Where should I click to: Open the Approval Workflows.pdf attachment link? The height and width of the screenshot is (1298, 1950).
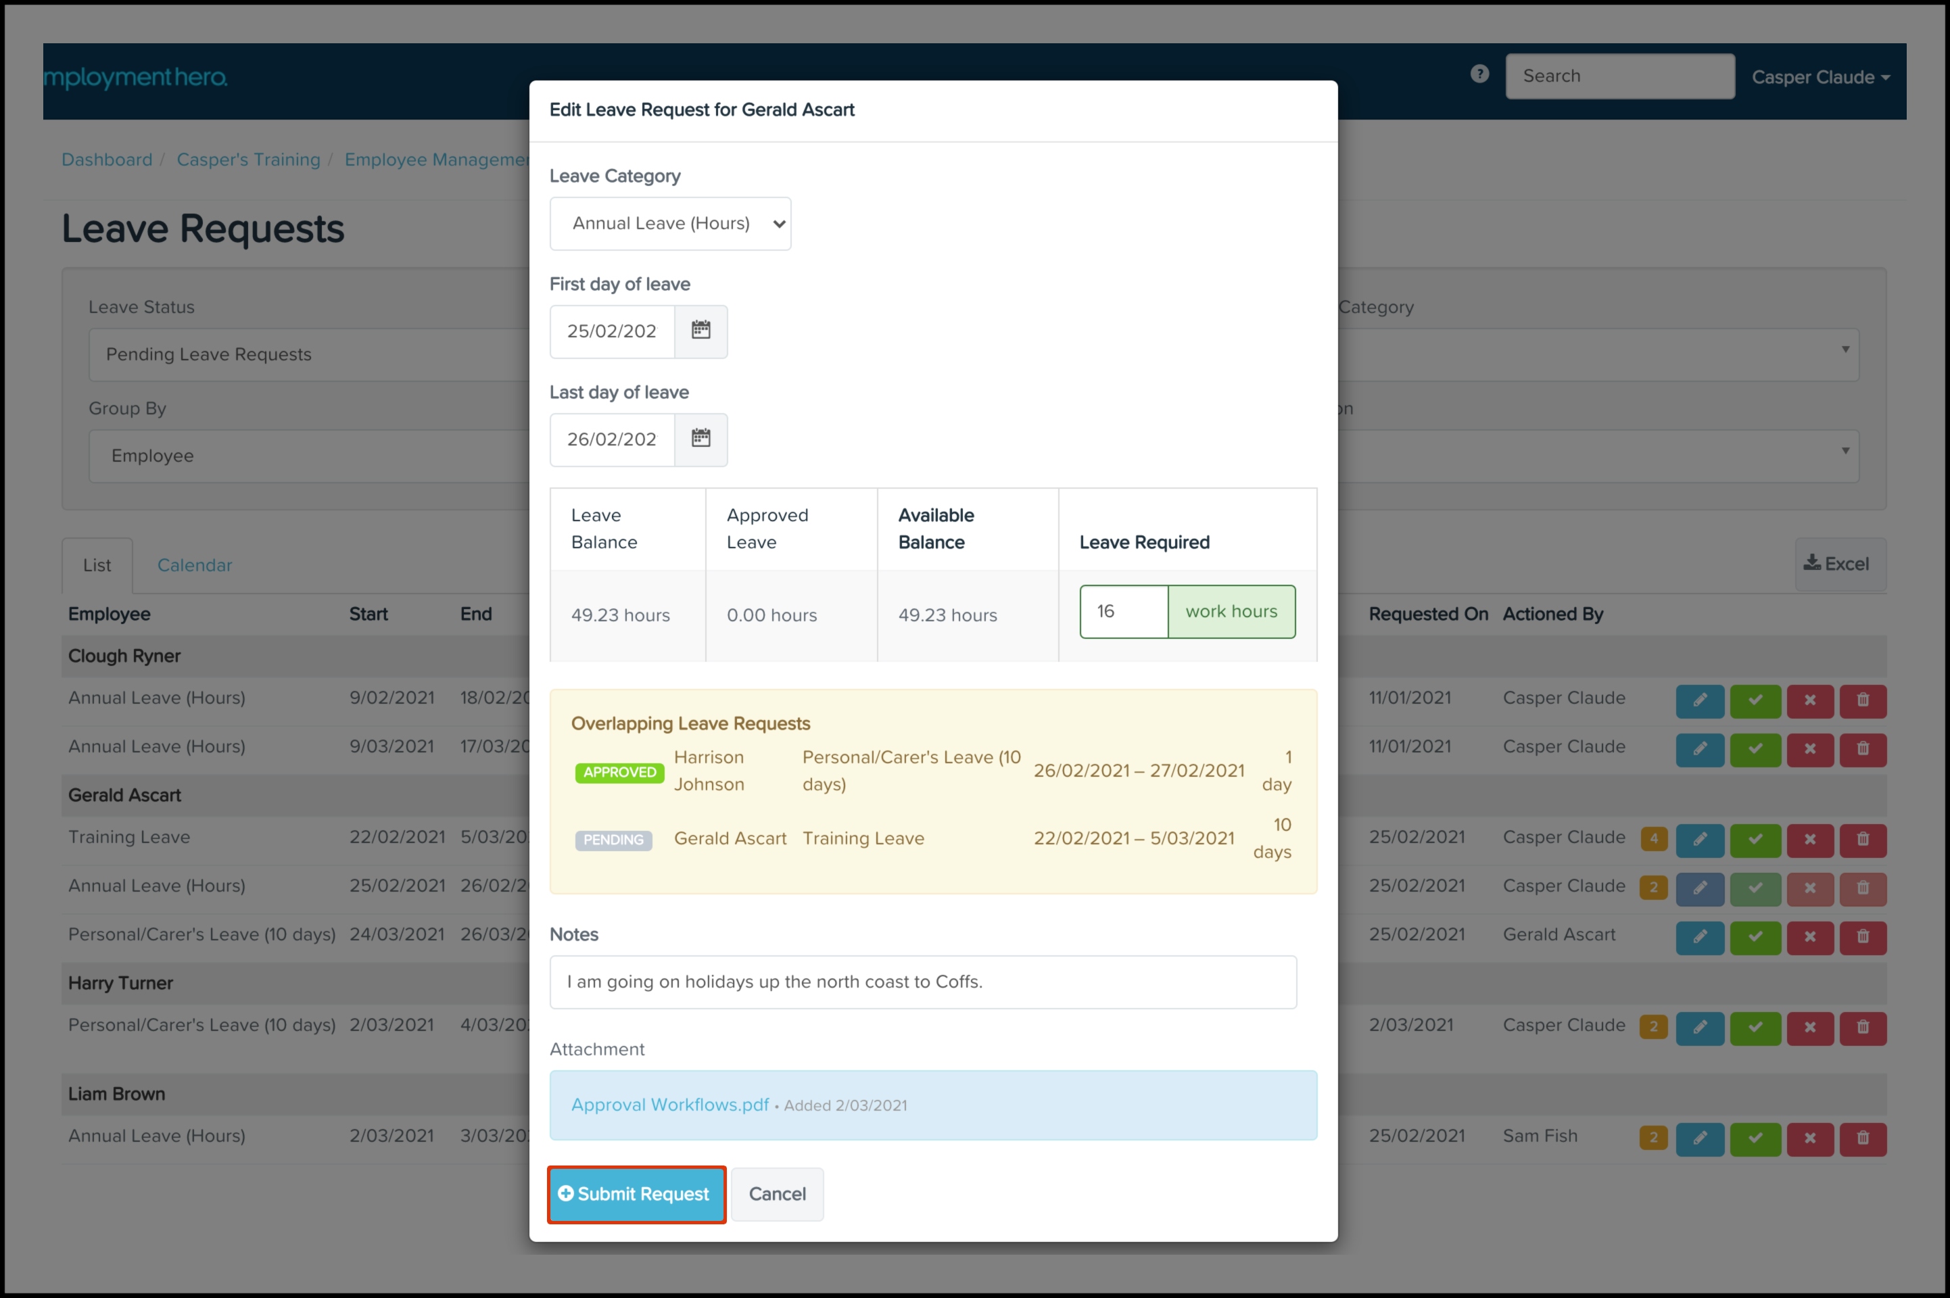click(669, 1104)
